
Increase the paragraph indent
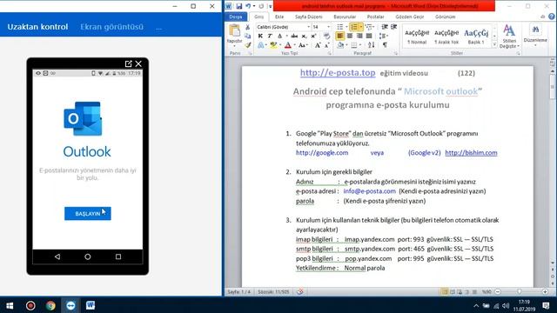pos(394,27)
